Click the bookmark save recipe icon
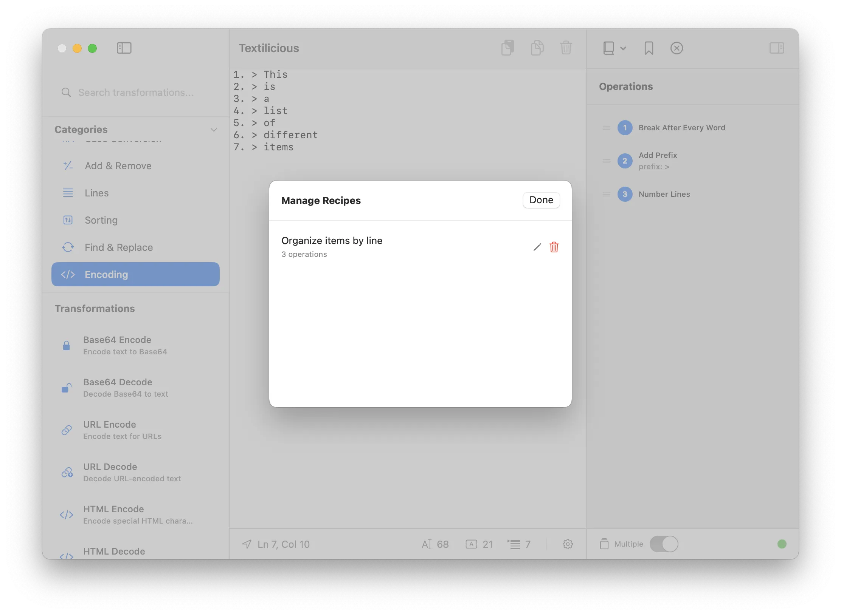 click(649, 48)
